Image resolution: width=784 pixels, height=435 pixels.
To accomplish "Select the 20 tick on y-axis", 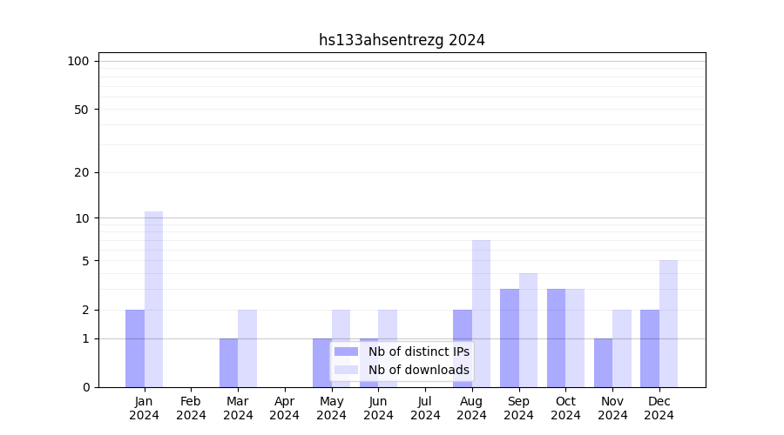I will coord(81,172).
